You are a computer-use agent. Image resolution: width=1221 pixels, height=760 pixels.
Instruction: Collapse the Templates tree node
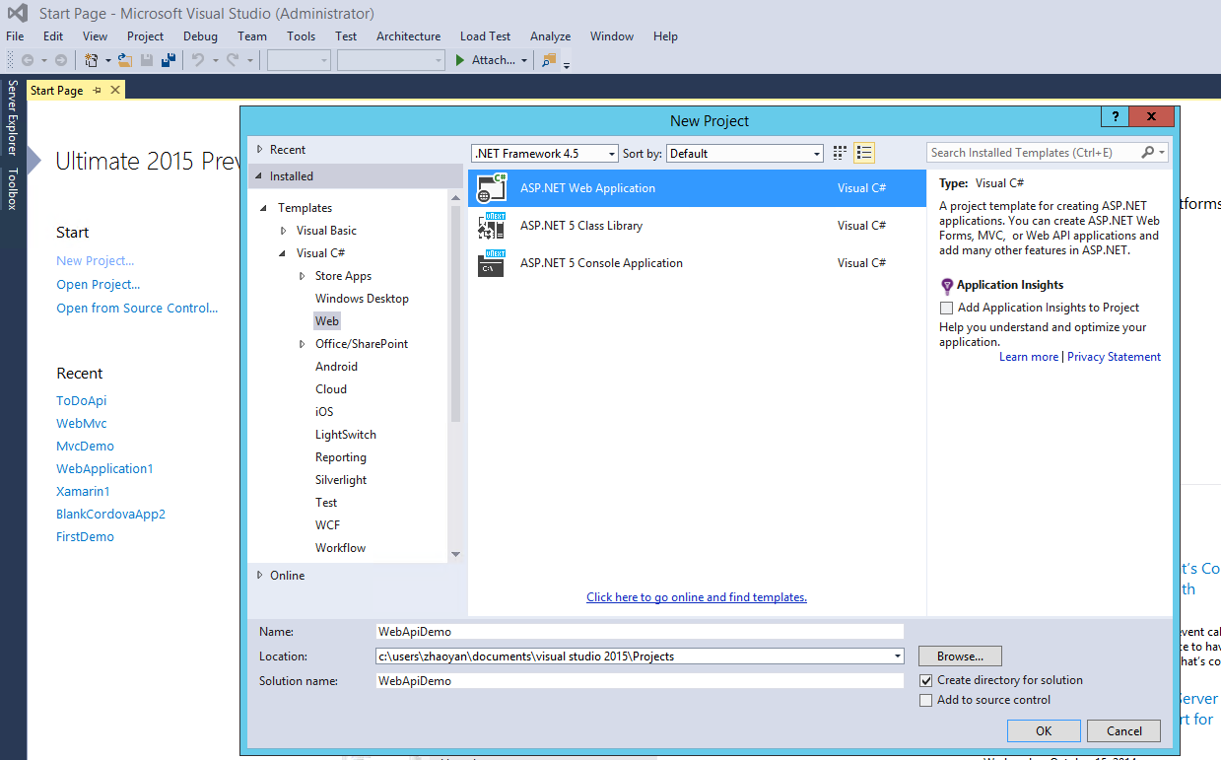click(x=264, y=208)
